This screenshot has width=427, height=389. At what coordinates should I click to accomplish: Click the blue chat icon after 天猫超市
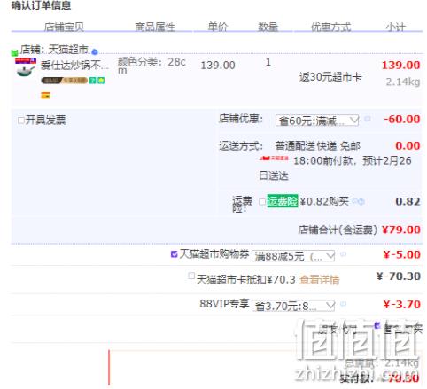pos(95,52)
